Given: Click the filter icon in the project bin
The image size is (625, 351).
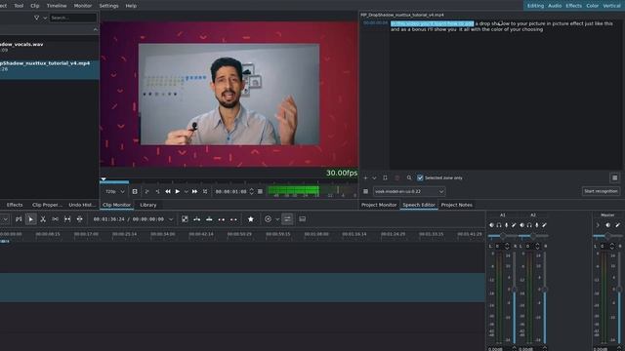Looking at the screenshot, I should [37, 18].
